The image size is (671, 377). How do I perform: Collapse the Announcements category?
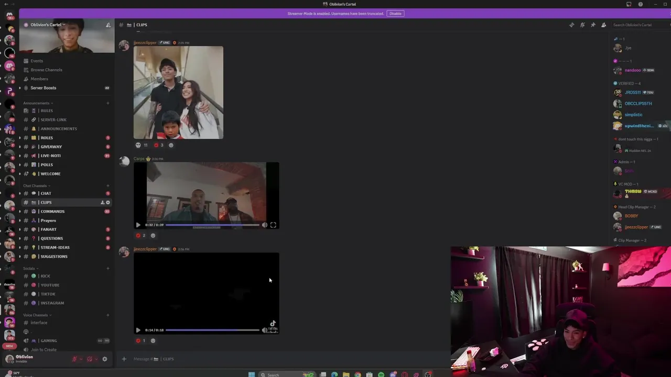coord(37,103)
